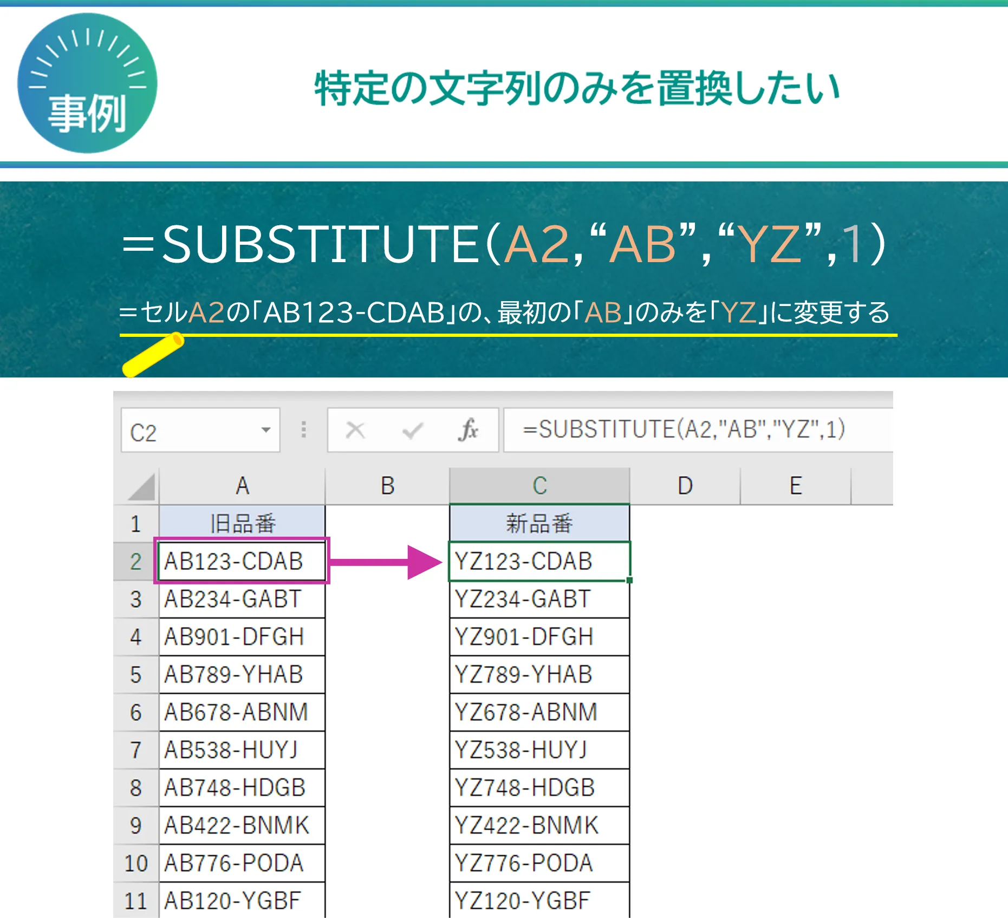Image resolution: width=1008 pixels, height=918 pixels.
Task: Select column E header
Action: click(796, 486)
